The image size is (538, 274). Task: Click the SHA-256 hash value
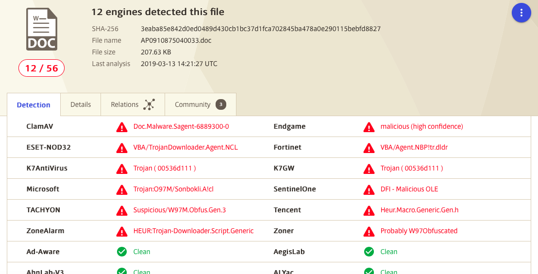click(x=261, y=29)
